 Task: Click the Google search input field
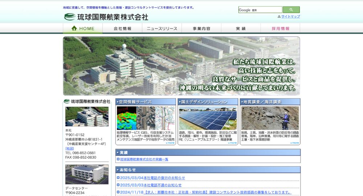click(260, 10)
